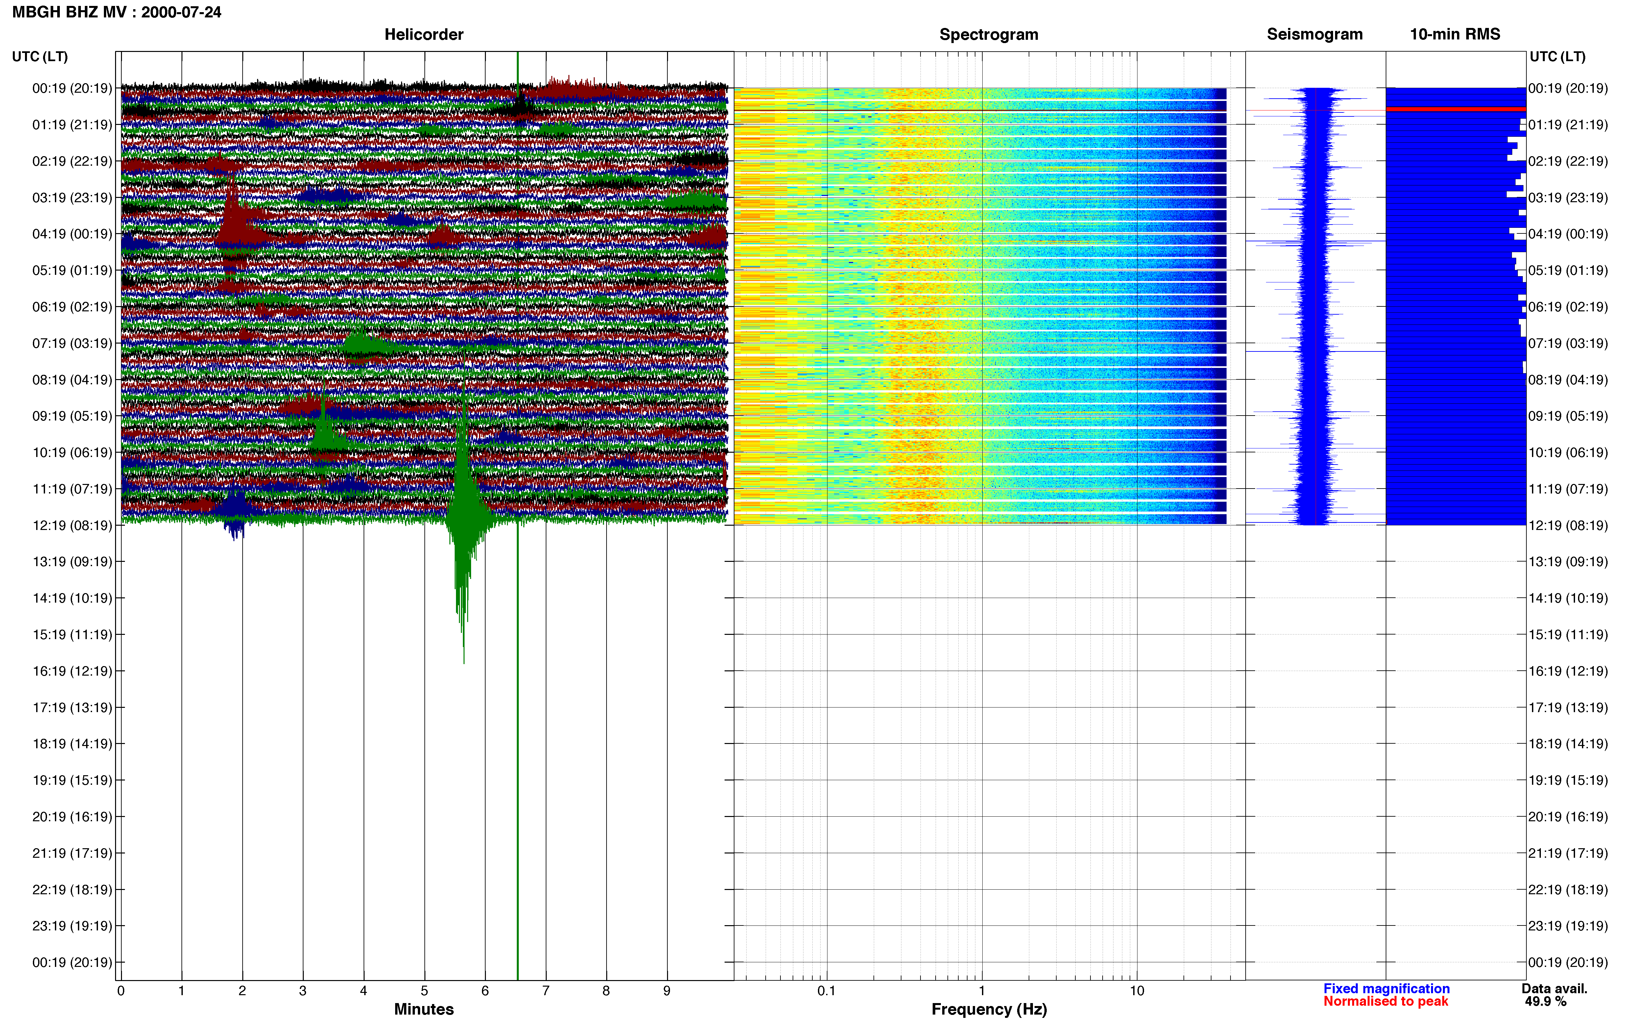Viewport: 1650px width, 1032px height.
Task: Click the right '05:19 (01:19)' time label
Action: [1568, 270]
